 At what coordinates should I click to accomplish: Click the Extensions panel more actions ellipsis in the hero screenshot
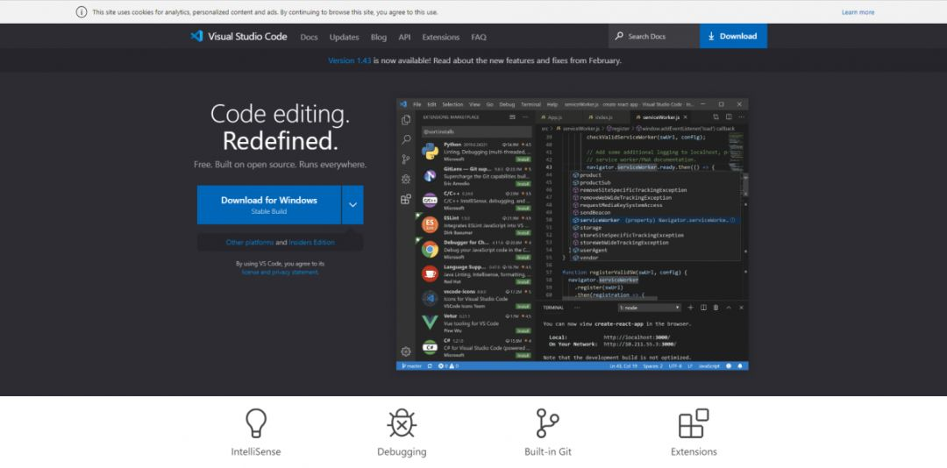click(x=525, y=117)
